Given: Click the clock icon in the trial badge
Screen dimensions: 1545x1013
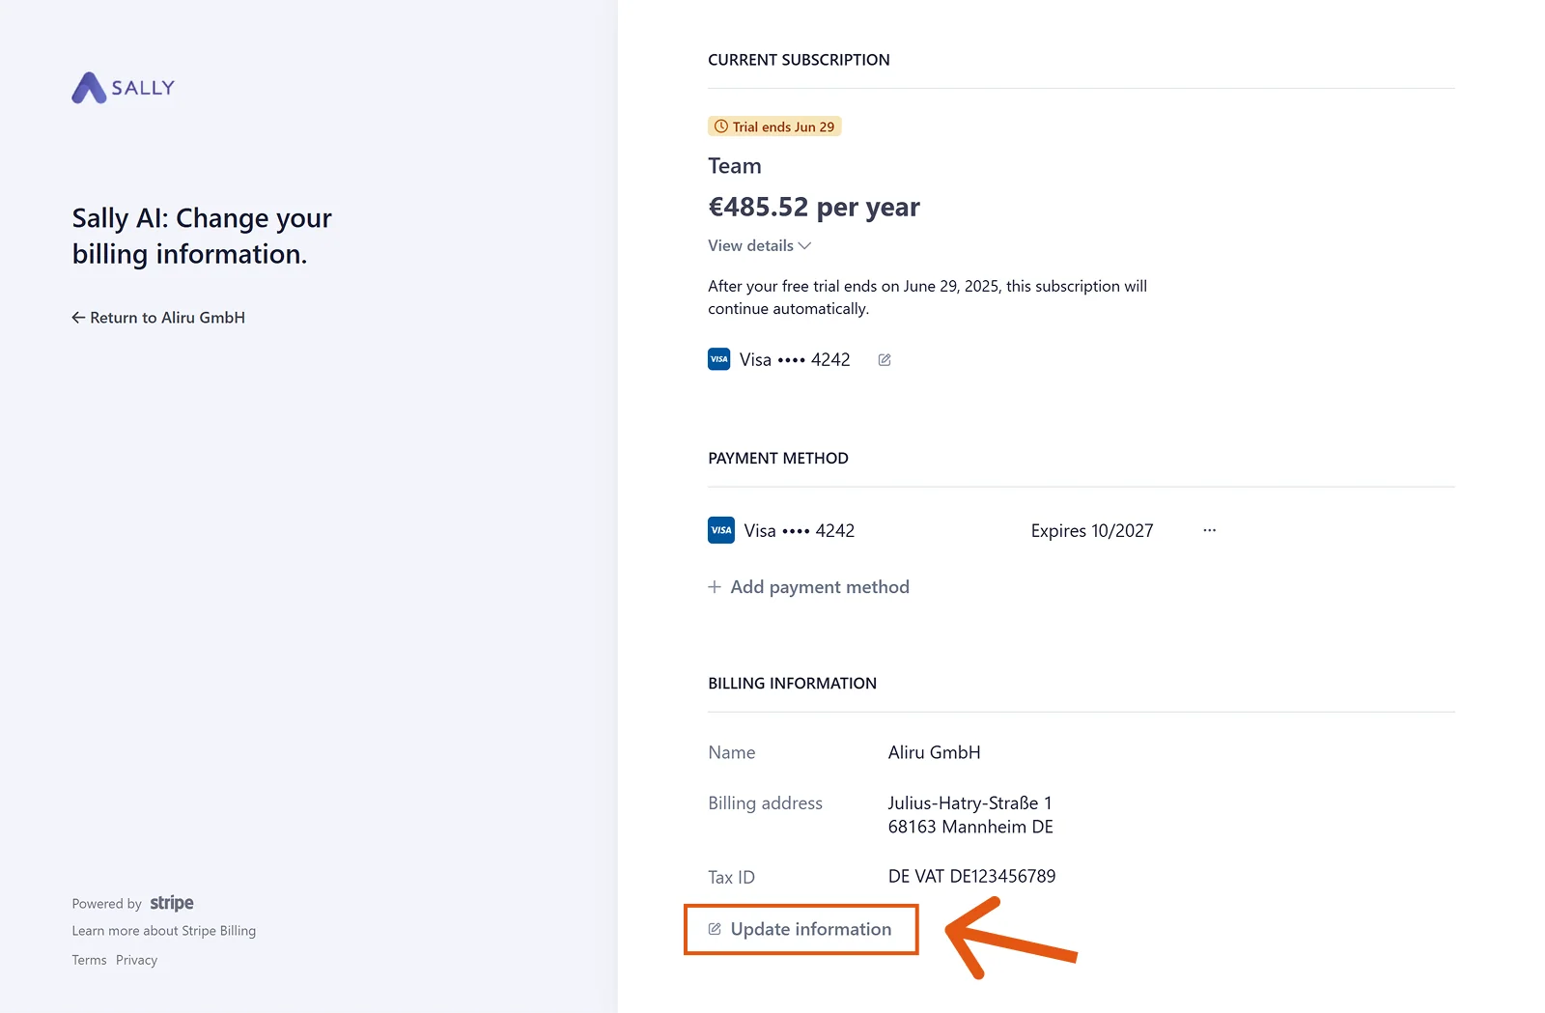Looking at the screenshot, I should coord(721,127).
